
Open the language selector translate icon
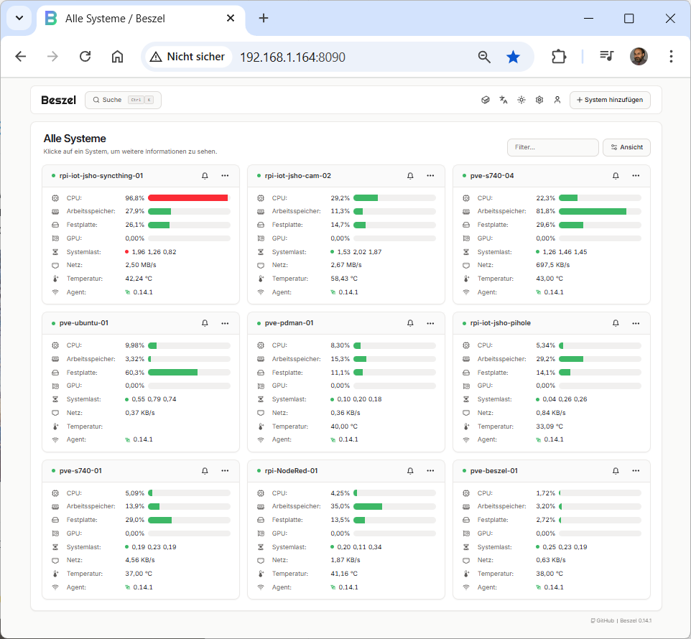coord(504,100)
